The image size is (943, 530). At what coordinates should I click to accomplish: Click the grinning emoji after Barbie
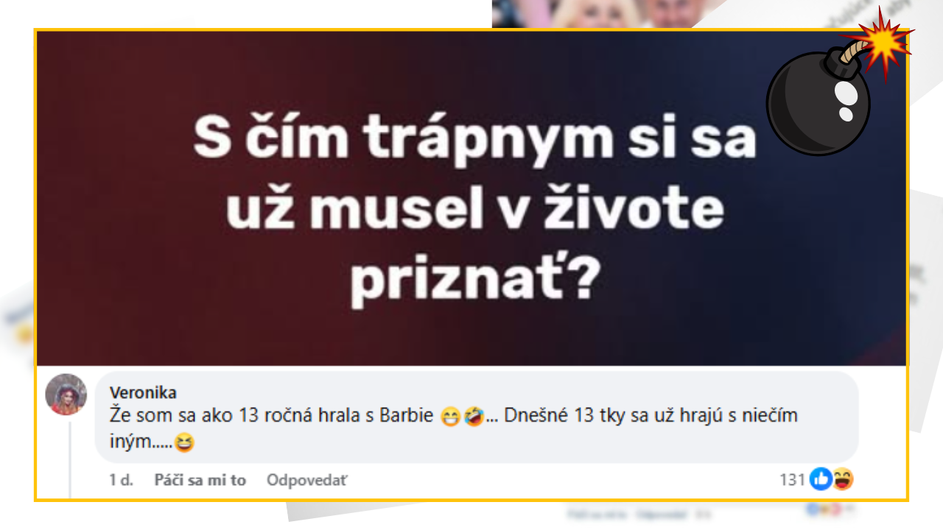tap(449, 417)
